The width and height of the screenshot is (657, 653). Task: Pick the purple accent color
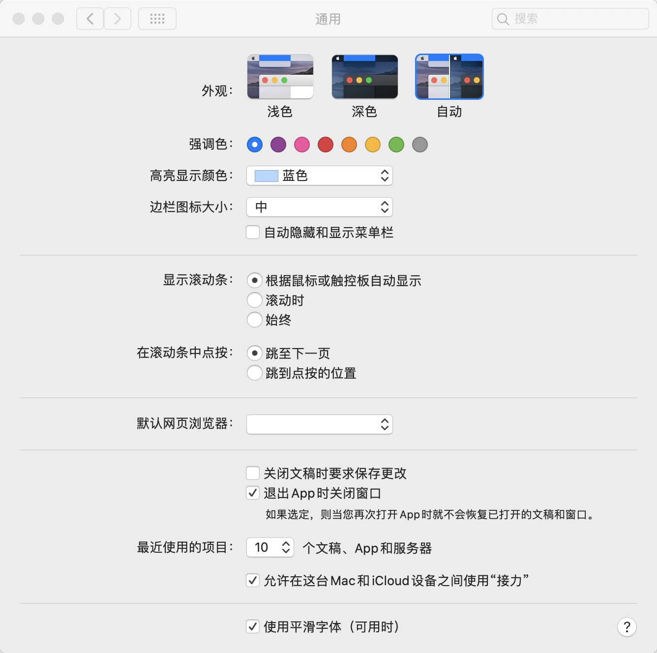278,145
